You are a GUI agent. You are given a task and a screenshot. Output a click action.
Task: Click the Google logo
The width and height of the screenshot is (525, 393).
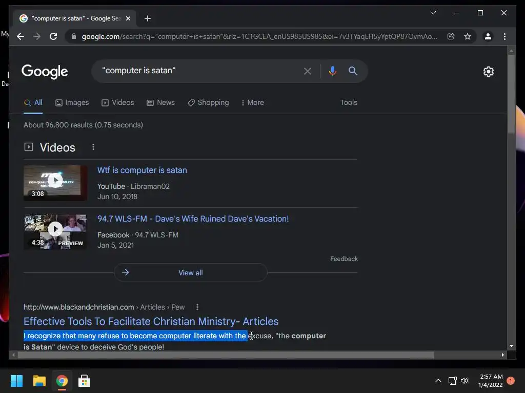point(45,72)
